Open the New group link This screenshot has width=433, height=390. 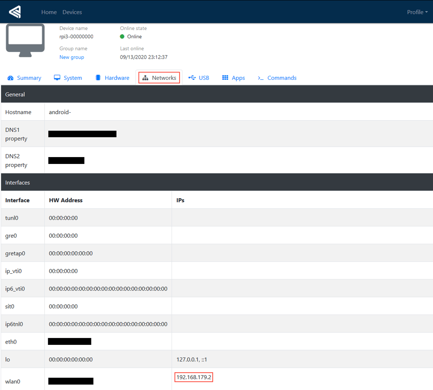click(x=71, y=57)
